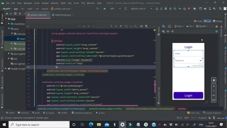Open the Build menu
This screenshot has height=128, width=227.
63,3
